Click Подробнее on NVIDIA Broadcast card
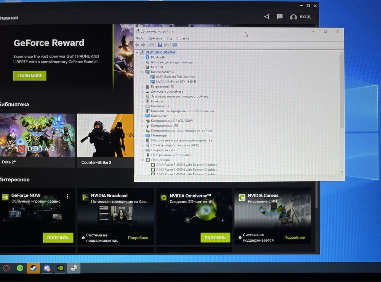 [x=138, y=238]
